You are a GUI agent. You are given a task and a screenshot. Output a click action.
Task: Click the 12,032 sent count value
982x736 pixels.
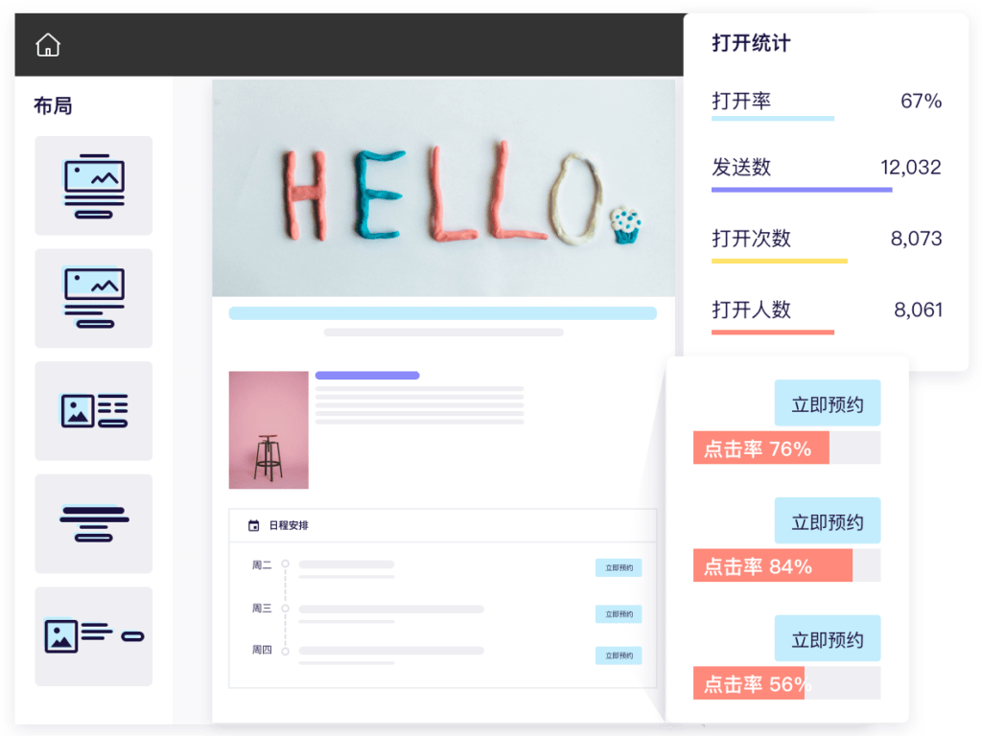click(911, 167)
